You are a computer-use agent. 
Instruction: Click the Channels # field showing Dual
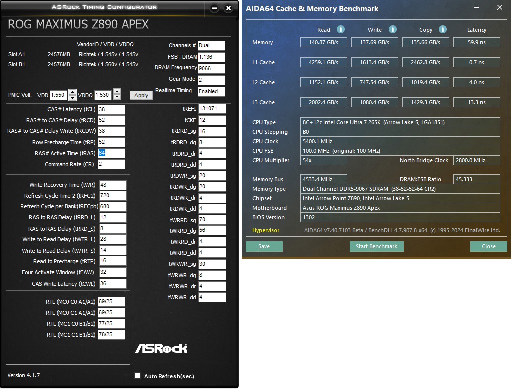coord(212,45)
